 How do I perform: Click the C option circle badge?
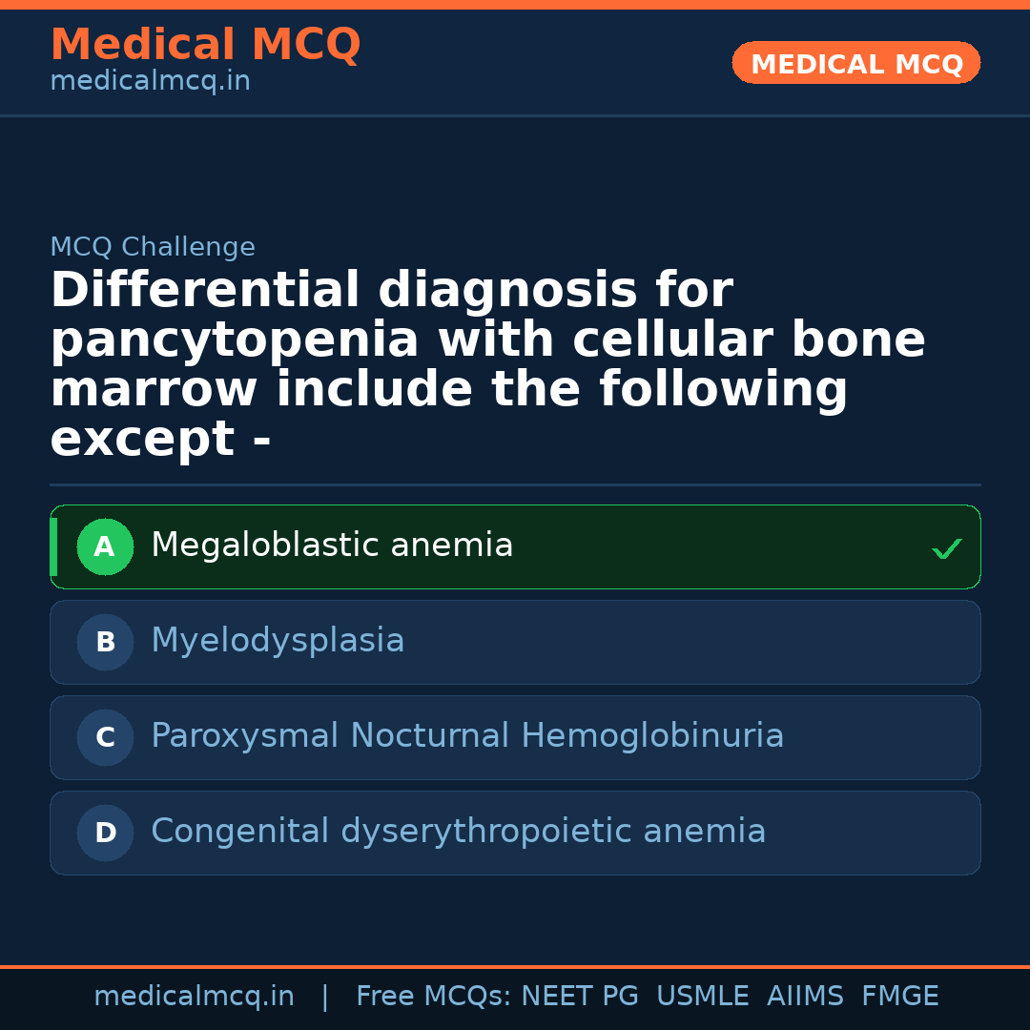[x=105, y=738]
